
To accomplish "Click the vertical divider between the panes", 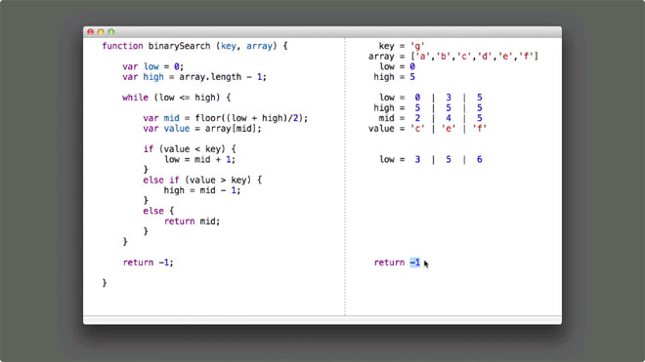I will tap(345, 177).
